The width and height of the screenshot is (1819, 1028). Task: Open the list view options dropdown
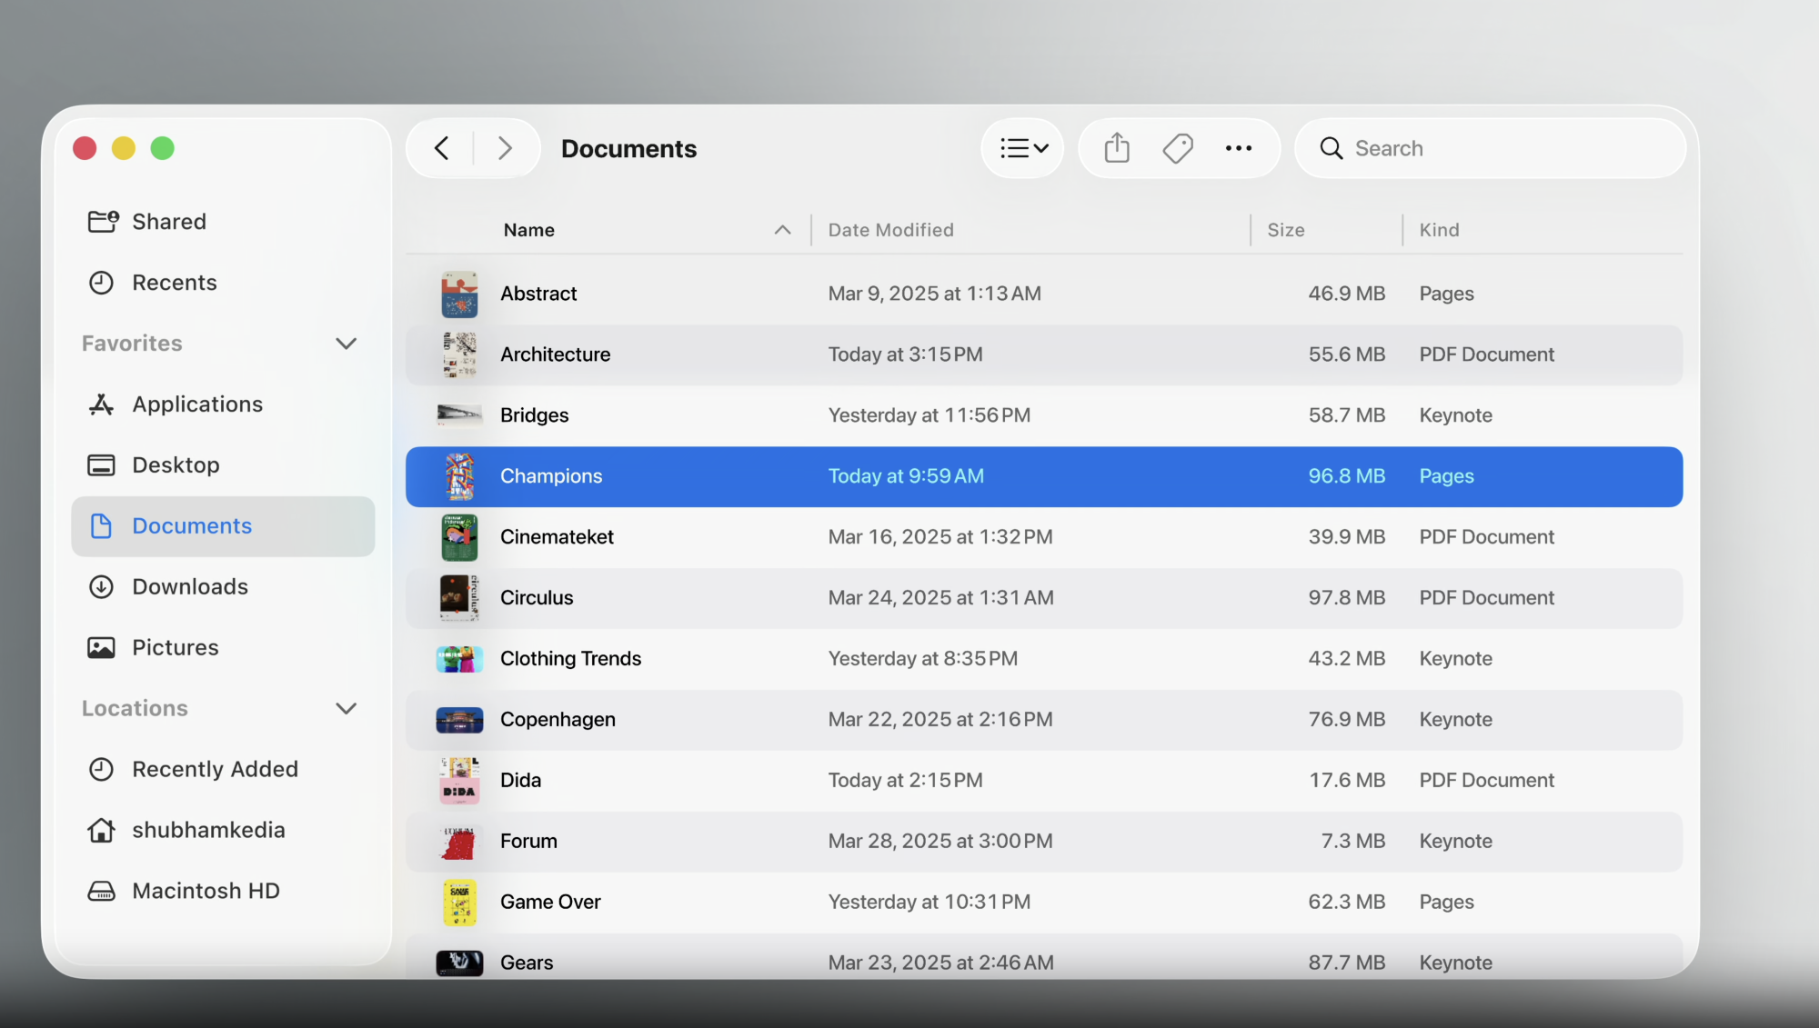1023,148
